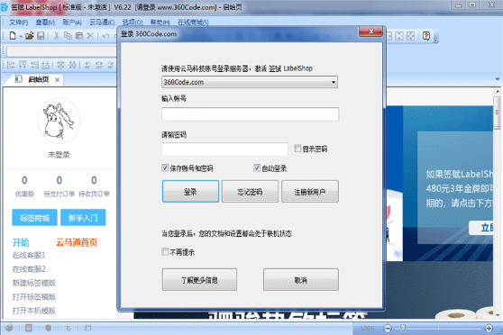Click the paste clipboard icon
Screen dimensions: 503x335
(79, 36)
